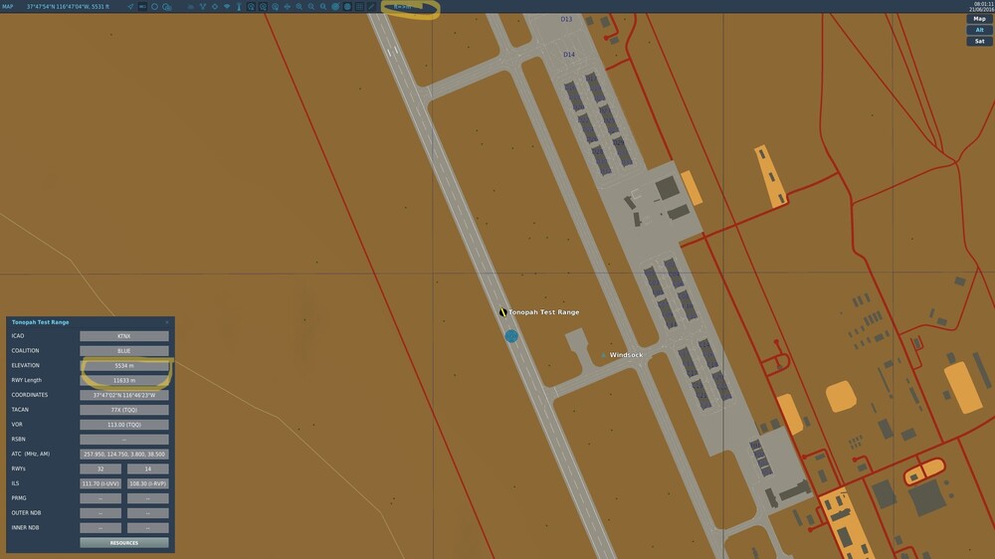Viewport: 995px width, 559px height.
Task: Select the ruler measurement tool icon
Action: pyautogui.click(x=371, y=6)
